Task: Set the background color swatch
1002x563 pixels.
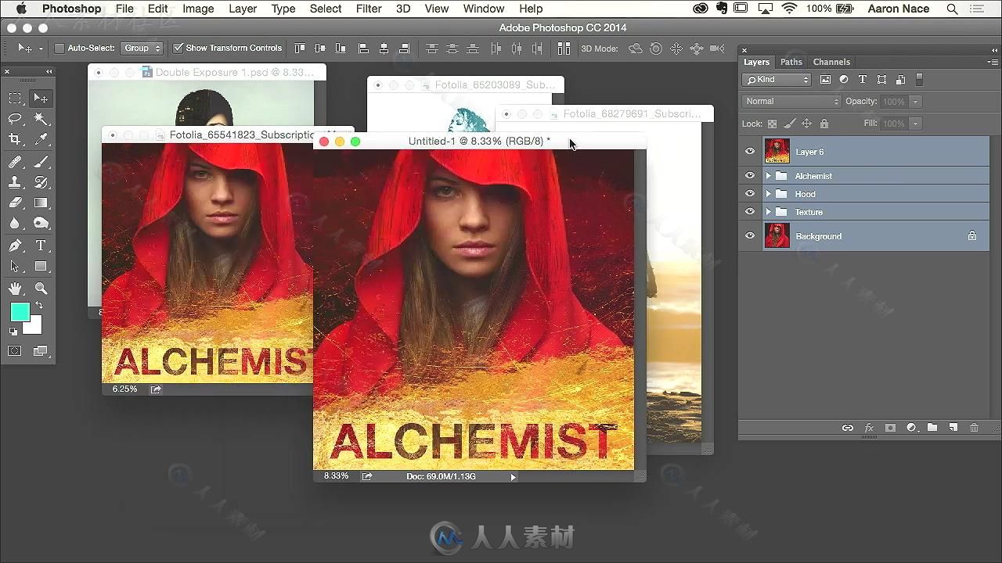Action: point(34,326)
